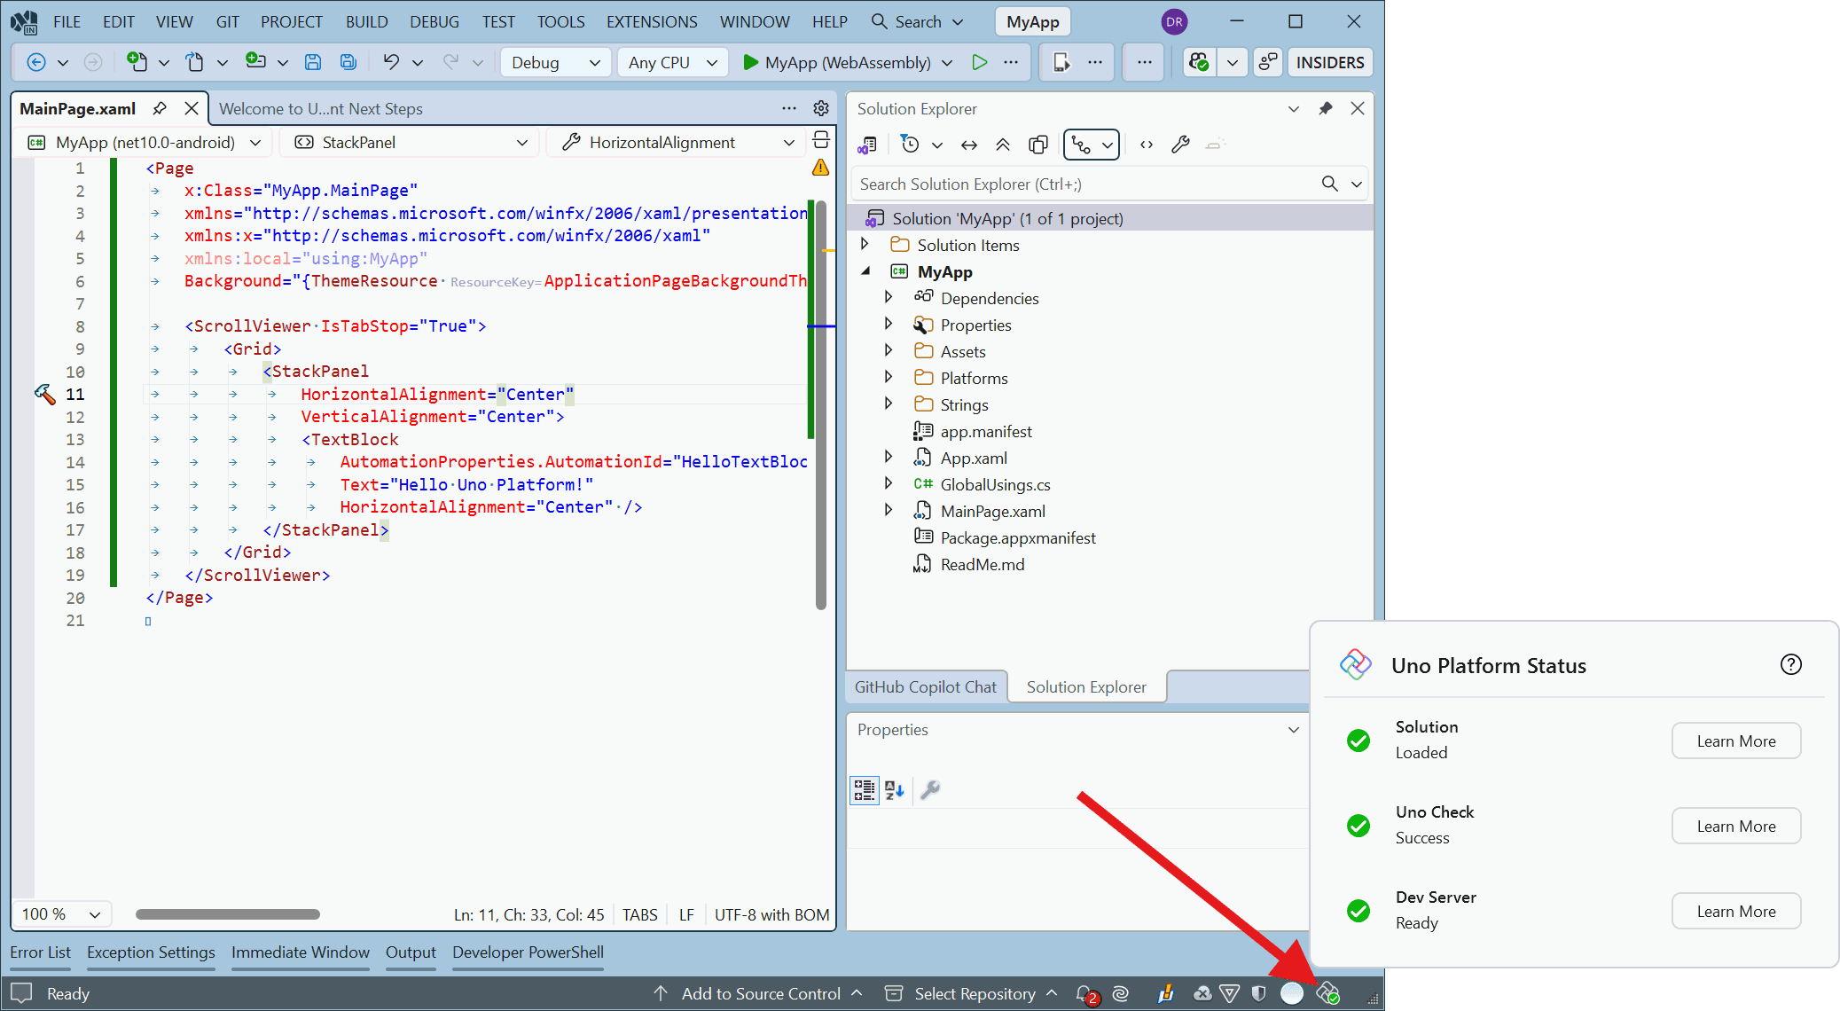This screenshot has height=1011, width=1840.
Task: Open the Uno Platform status icon in status bar
Action: pyautogui.click(x=1327, y=993)
